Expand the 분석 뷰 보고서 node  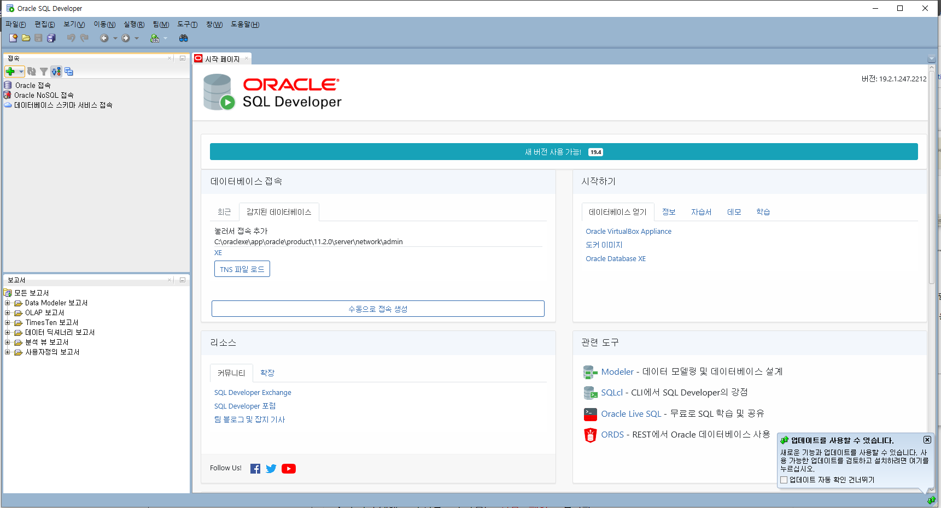tap(8, 342)
